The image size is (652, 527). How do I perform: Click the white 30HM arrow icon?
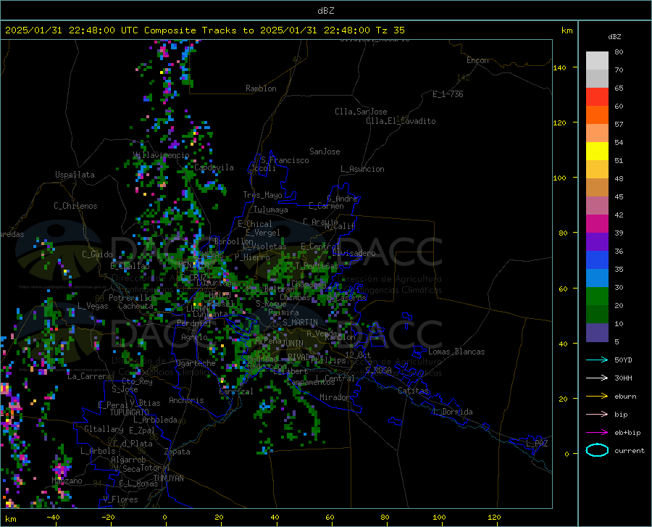pos(597,378)
